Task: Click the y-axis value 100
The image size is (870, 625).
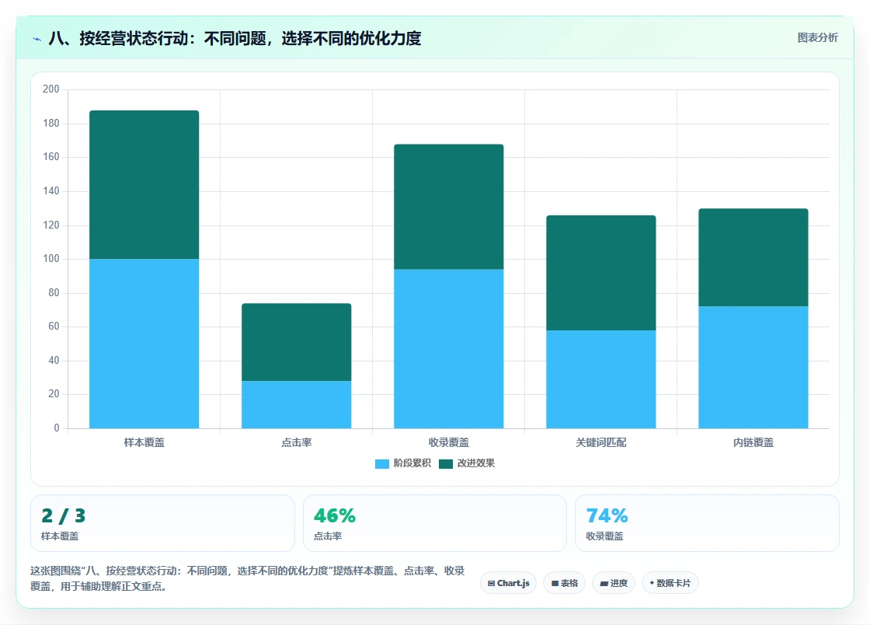Action: 51,259
